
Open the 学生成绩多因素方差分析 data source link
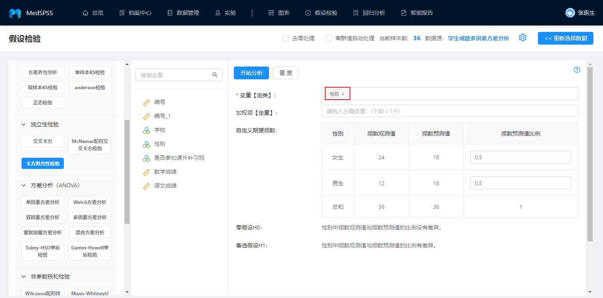(x=478, y=37)
